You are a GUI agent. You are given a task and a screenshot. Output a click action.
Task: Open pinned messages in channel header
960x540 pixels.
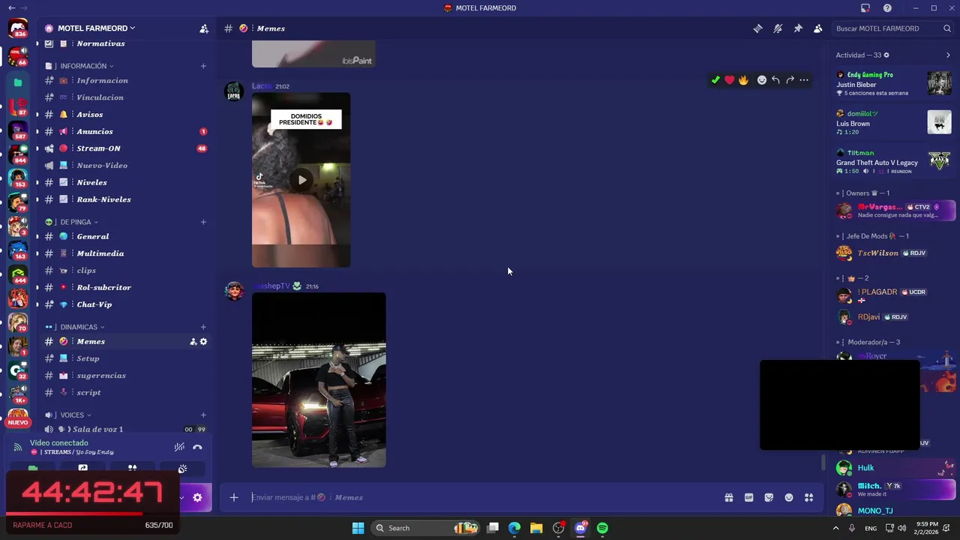point(798,28)
